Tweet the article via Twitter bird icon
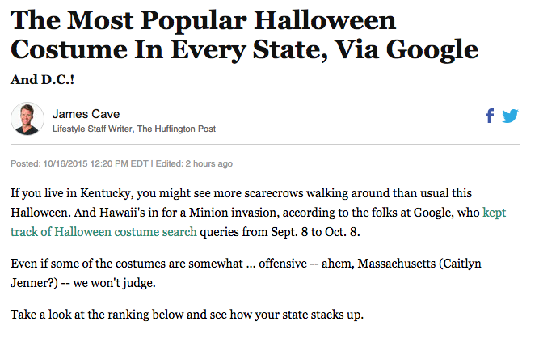539x338 pixels. click(x=510, y=116)
